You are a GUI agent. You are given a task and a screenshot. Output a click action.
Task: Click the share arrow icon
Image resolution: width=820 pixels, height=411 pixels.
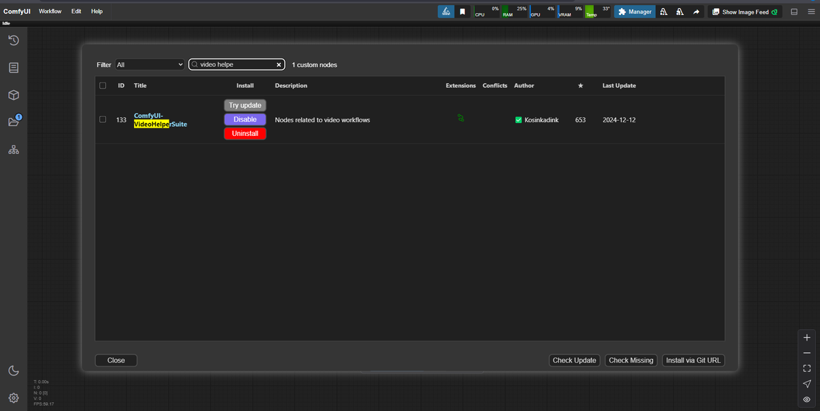696,12
